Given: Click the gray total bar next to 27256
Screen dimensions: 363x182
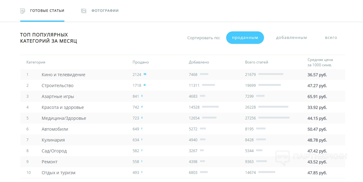Looking at the screenshot, I should [274, 118].
